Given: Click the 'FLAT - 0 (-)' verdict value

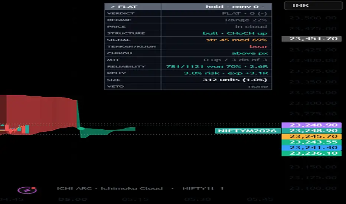Looking at the screenshot, I should [244, 13].
